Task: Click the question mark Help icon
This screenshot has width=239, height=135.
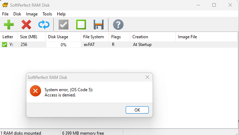Action: (118, 25)
